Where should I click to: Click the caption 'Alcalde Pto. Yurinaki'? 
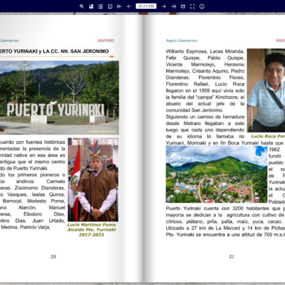91,229
